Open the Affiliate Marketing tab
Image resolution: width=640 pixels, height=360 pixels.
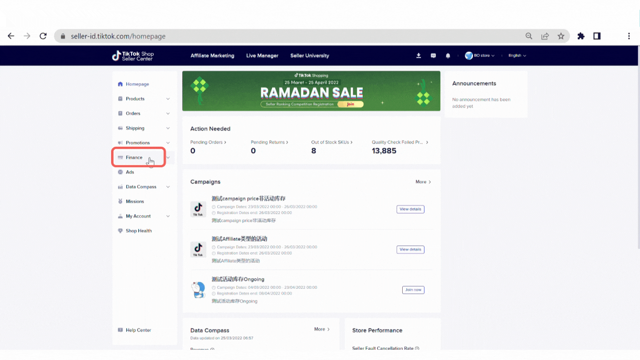tap(212, 56)
